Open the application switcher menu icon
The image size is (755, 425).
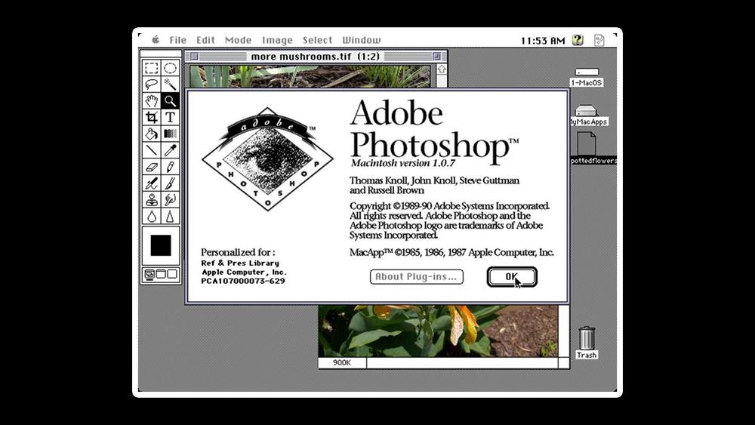(599, 40)
